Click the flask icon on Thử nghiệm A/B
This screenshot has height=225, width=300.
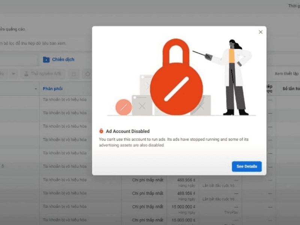[x=27, y=74]
